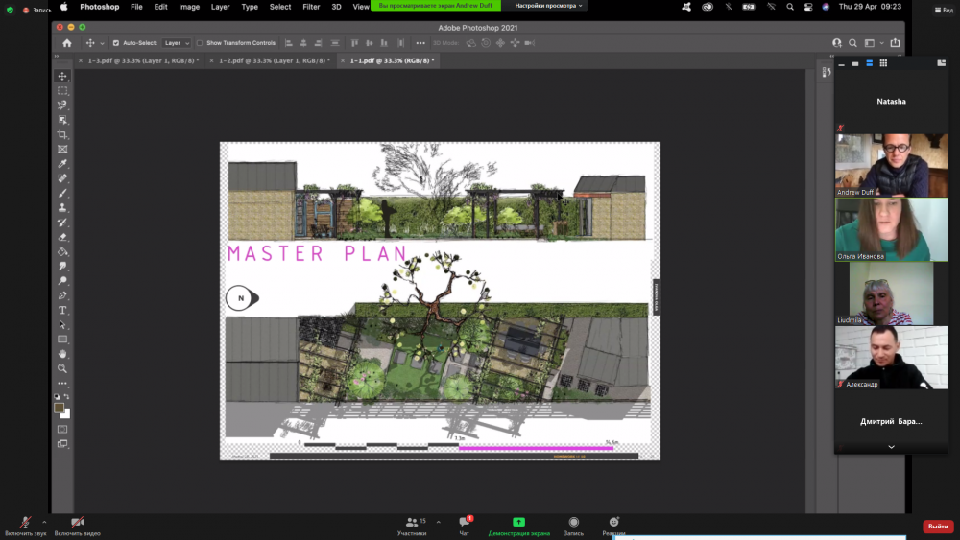Click the Share document icon
960x540 pixels.
click(895, 43)
